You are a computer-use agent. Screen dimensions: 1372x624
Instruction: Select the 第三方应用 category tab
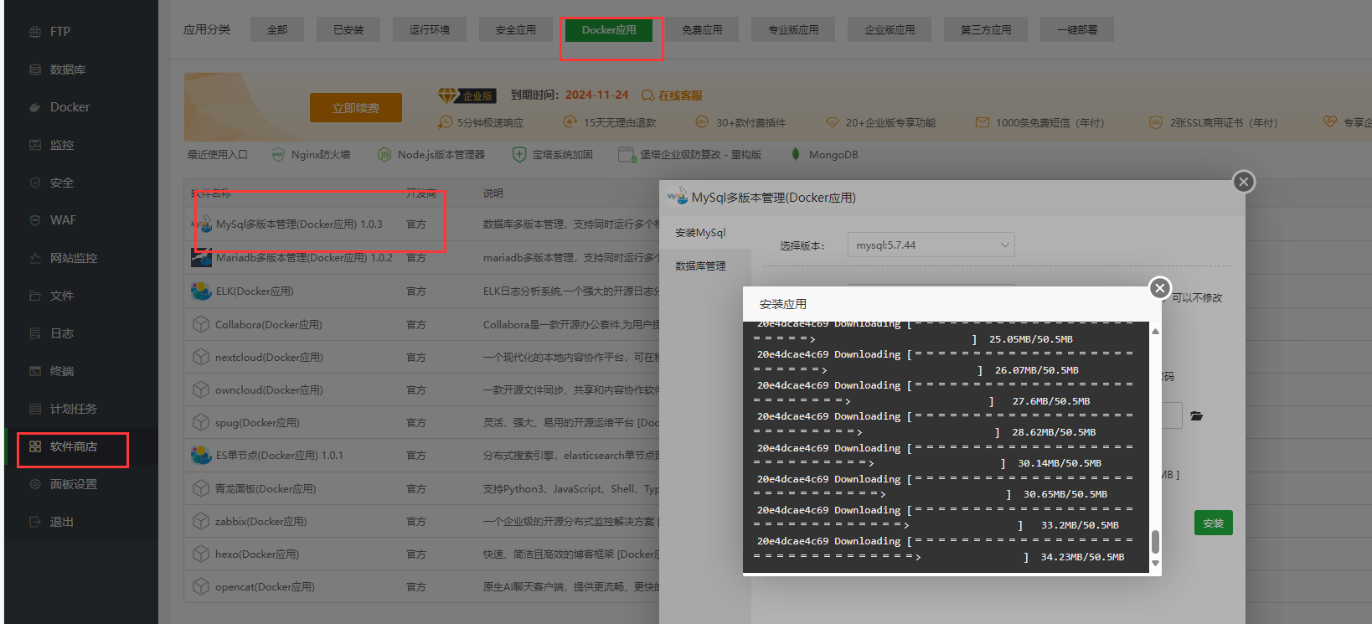(986, 29)
